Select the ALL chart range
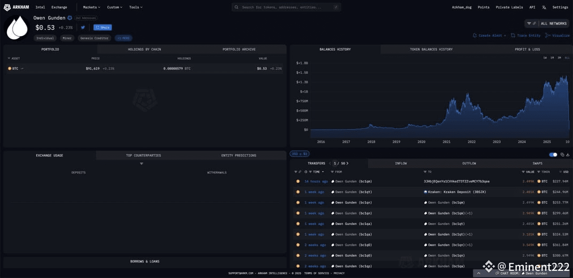The image size is (573, 278). coord(567,58)
